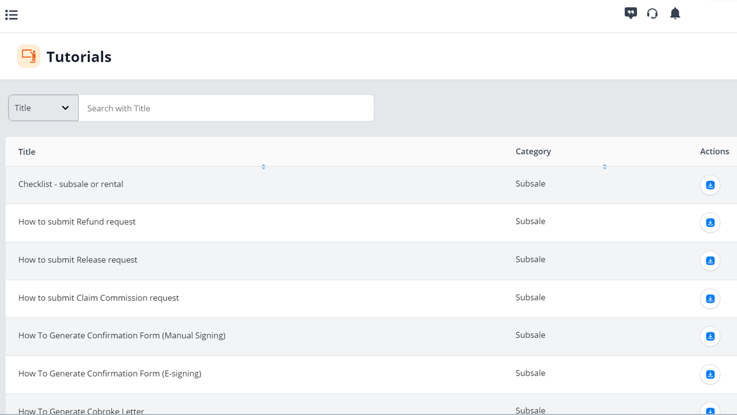This screenshot has width=737, height=415.
Task: Sort the table by Category column arrows
Action: (x=605, y=167)
